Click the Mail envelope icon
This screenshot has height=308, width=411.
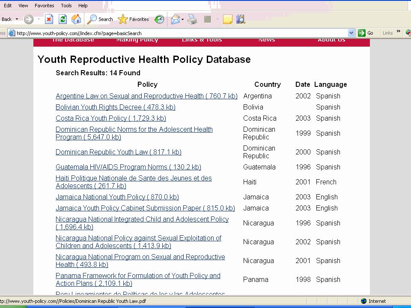[176, 19]
